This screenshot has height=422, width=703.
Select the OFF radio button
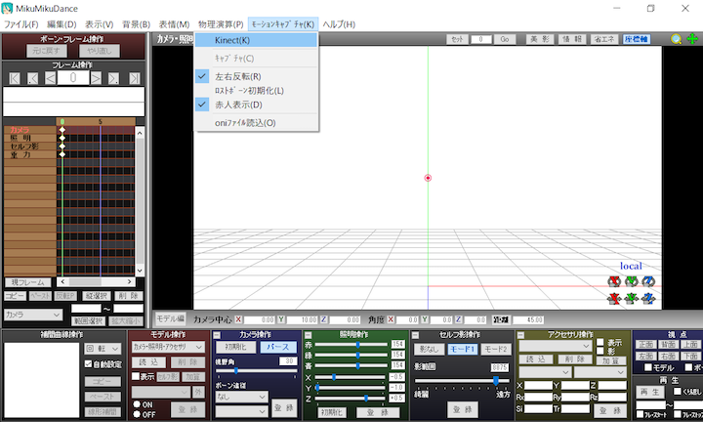click(x=137, y=414)
